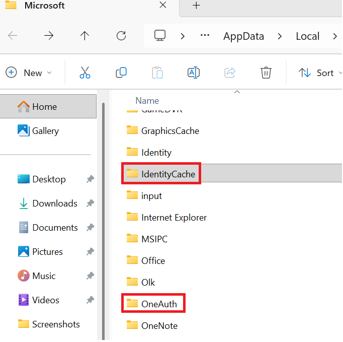
Task: Open the New item dropdown
Action: tap(29, 73)
